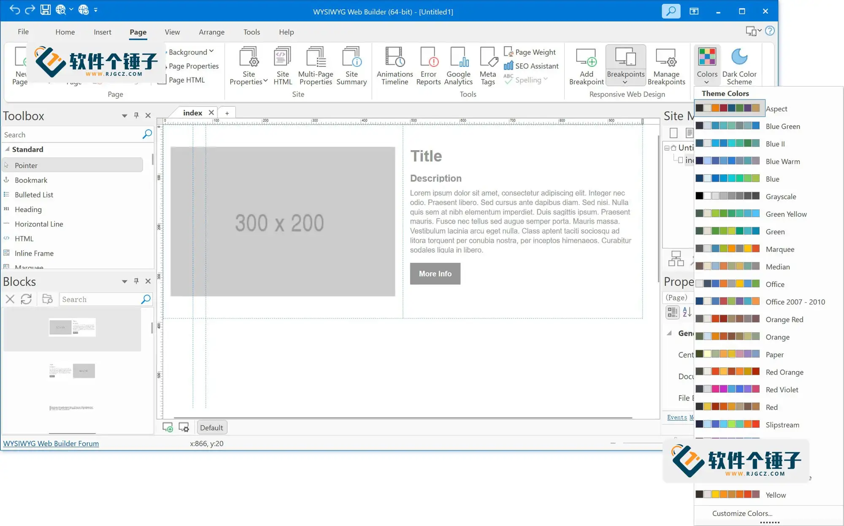Click Add Breakpoint
The height and width of the screenshot is (526, 844).
click(586, 66)
